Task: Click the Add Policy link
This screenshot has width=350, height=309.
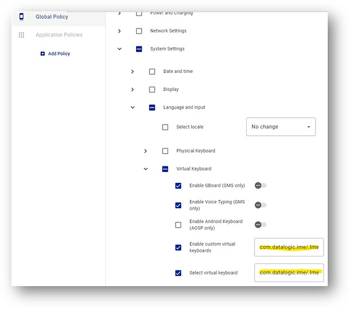Action: 59,54
